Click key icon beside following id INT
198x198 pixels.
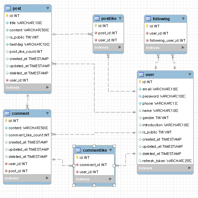coord(147,26)
